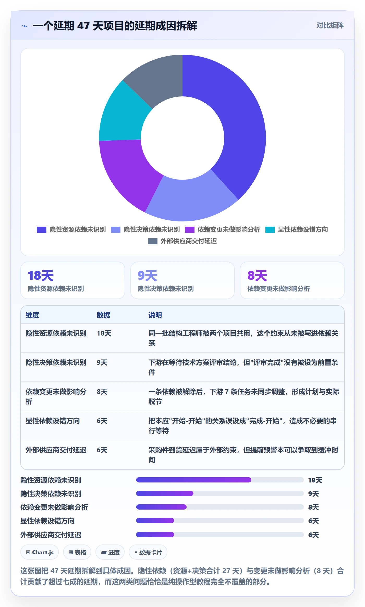Click the 维度 column header
Viewport: 365px width, 607px height.
(x=32, y=315)
